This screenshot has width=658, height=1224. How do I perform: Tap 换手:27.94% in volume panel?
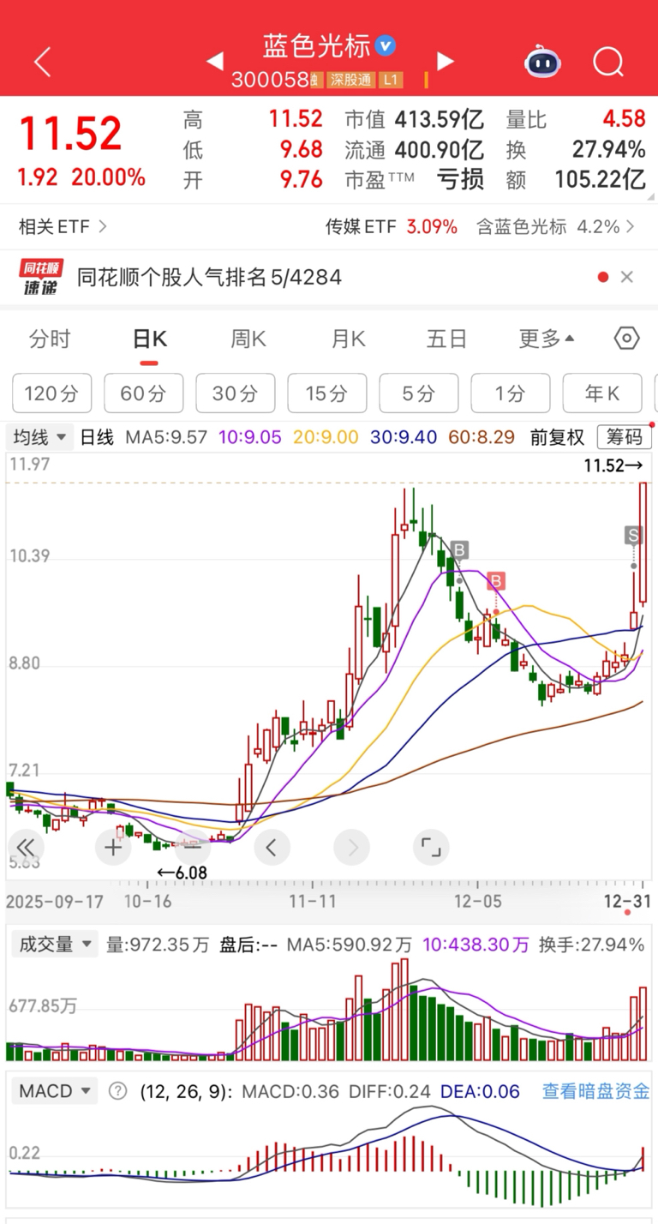[592, 945]
